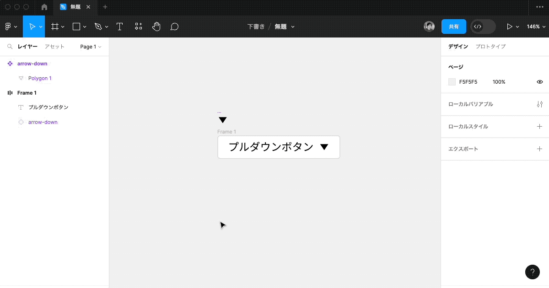Image resolution: width=549 pixels, height=288 pixels.
Task: Click the 共有 share button
Action: [x=453, y=26]
